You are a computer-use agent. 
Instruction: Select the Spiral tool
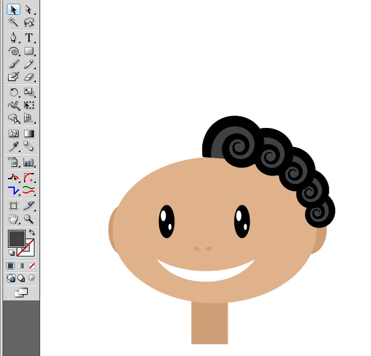(14, 51)
